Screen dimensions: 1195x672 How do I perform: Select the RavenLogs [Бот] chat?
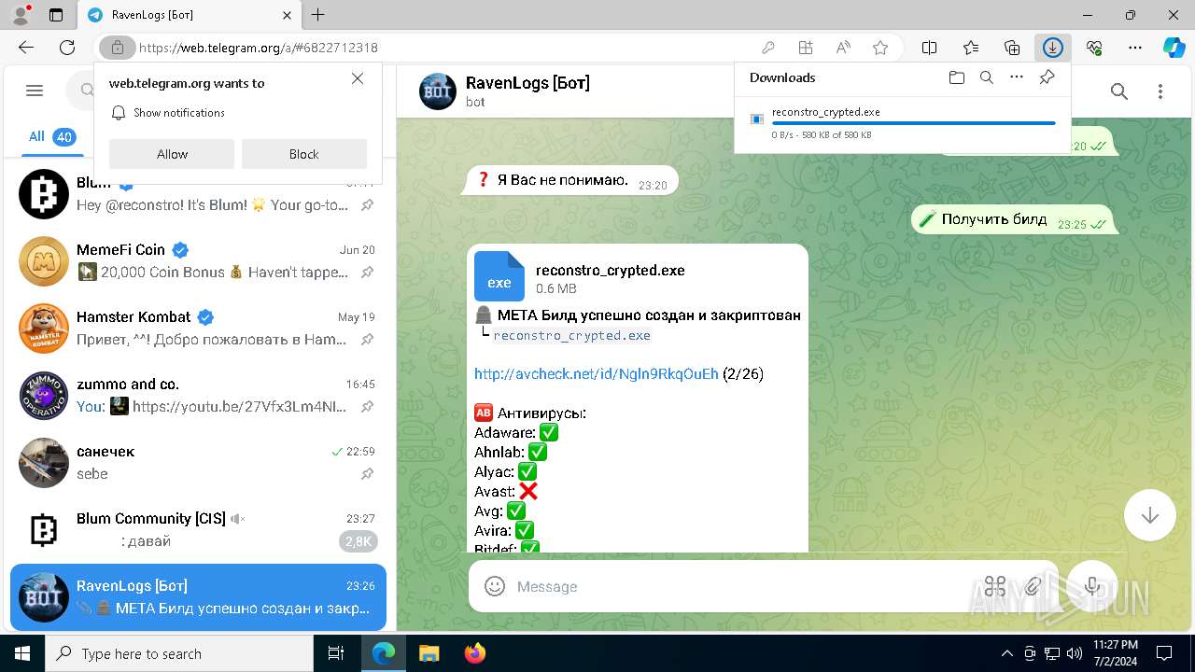point(198,597)
